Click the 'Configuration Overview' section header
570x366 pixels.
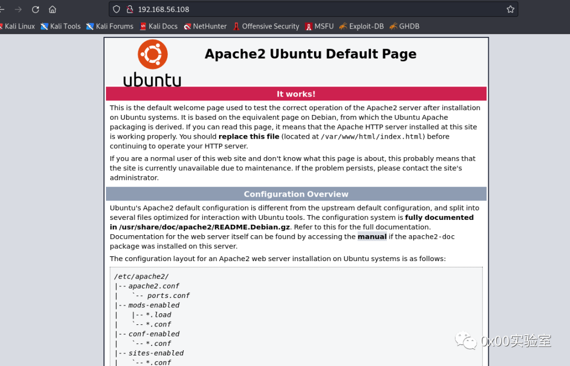(296, 194)
